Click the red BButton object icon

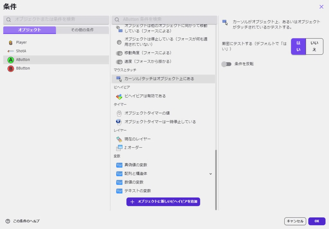tap(11, 69)
